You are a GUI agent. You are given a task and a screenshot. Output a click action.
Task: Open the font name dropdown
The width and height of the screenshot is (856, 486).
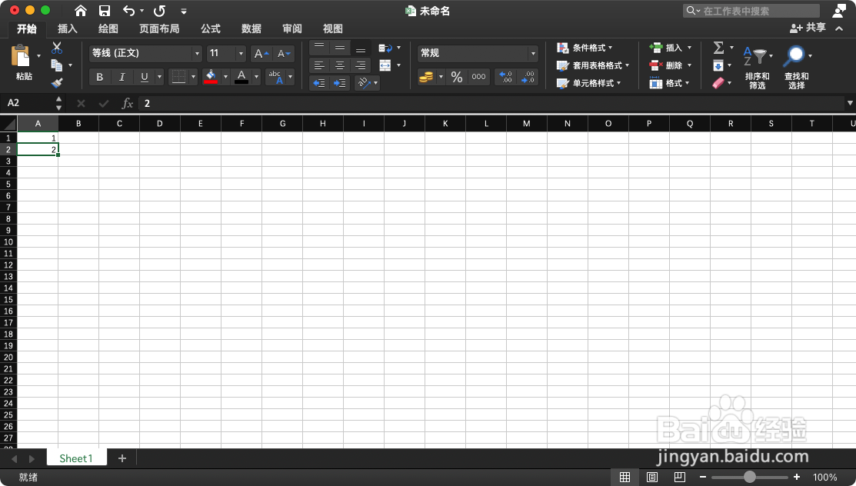coord(197,54)
